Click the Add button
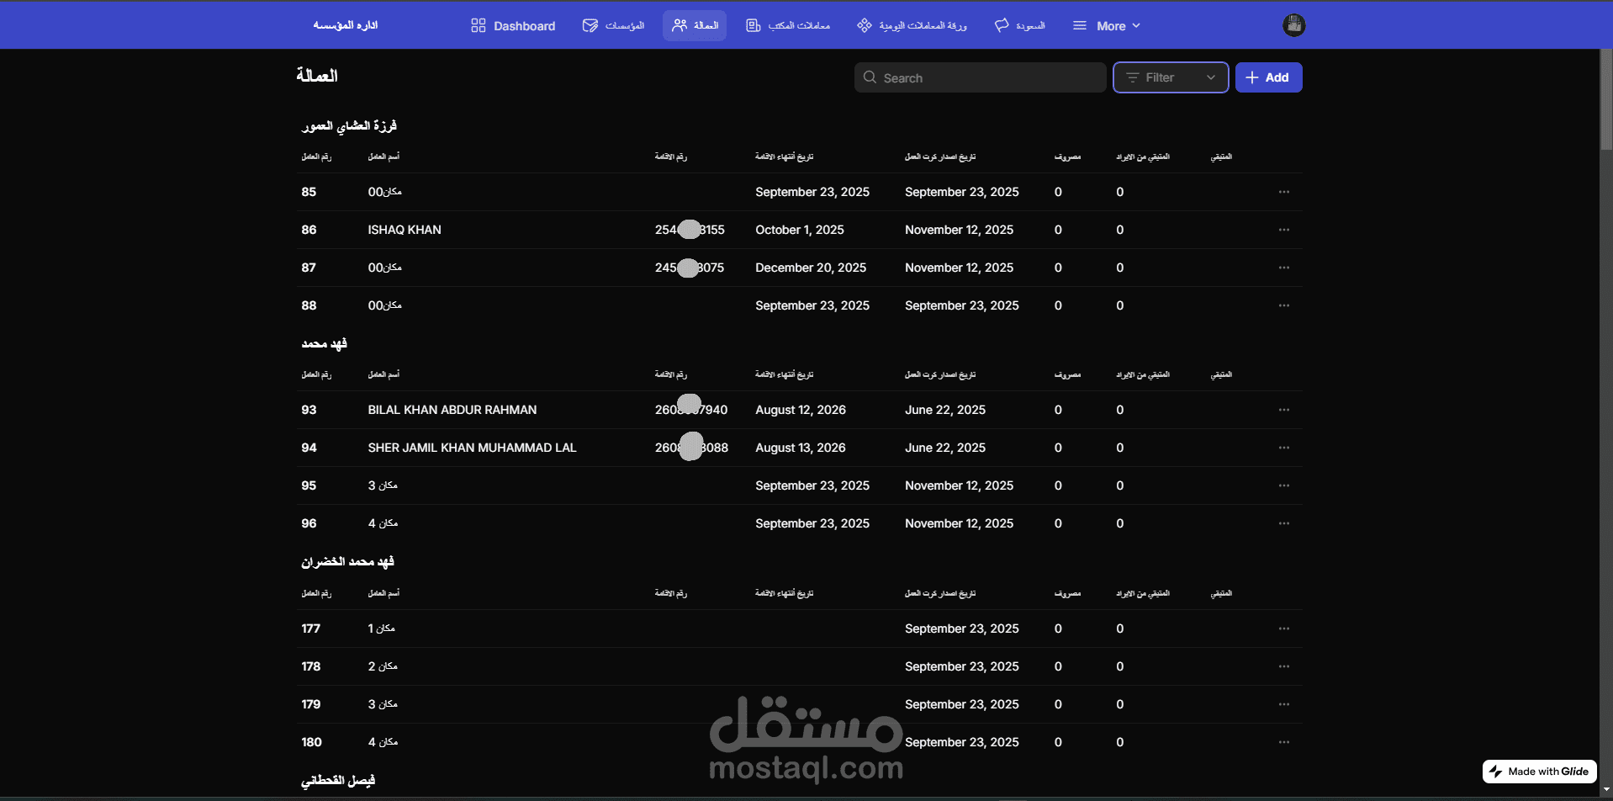 (1268, 77)
